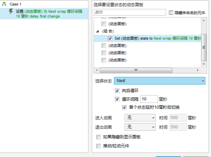Select the Case 1 tree item
211x157 pixels.
click(15, 4)
